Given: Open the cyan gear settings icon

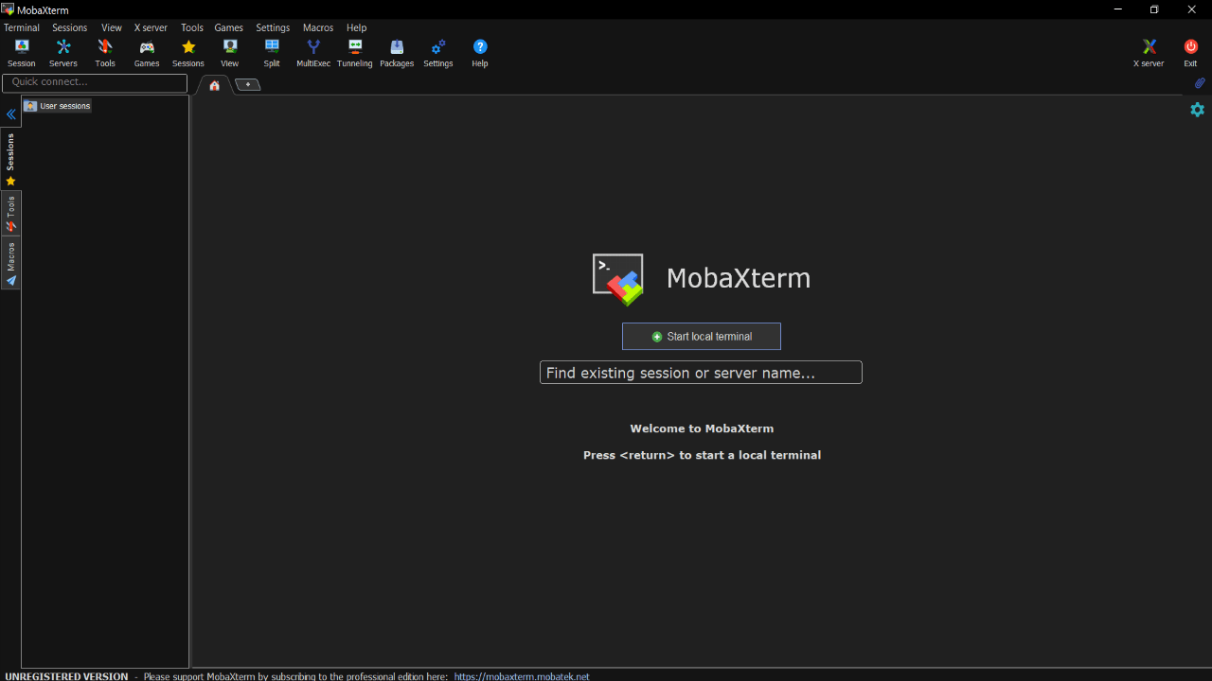Looking at the screenshot, I should pyautogui.click(x=1198, y=110).
